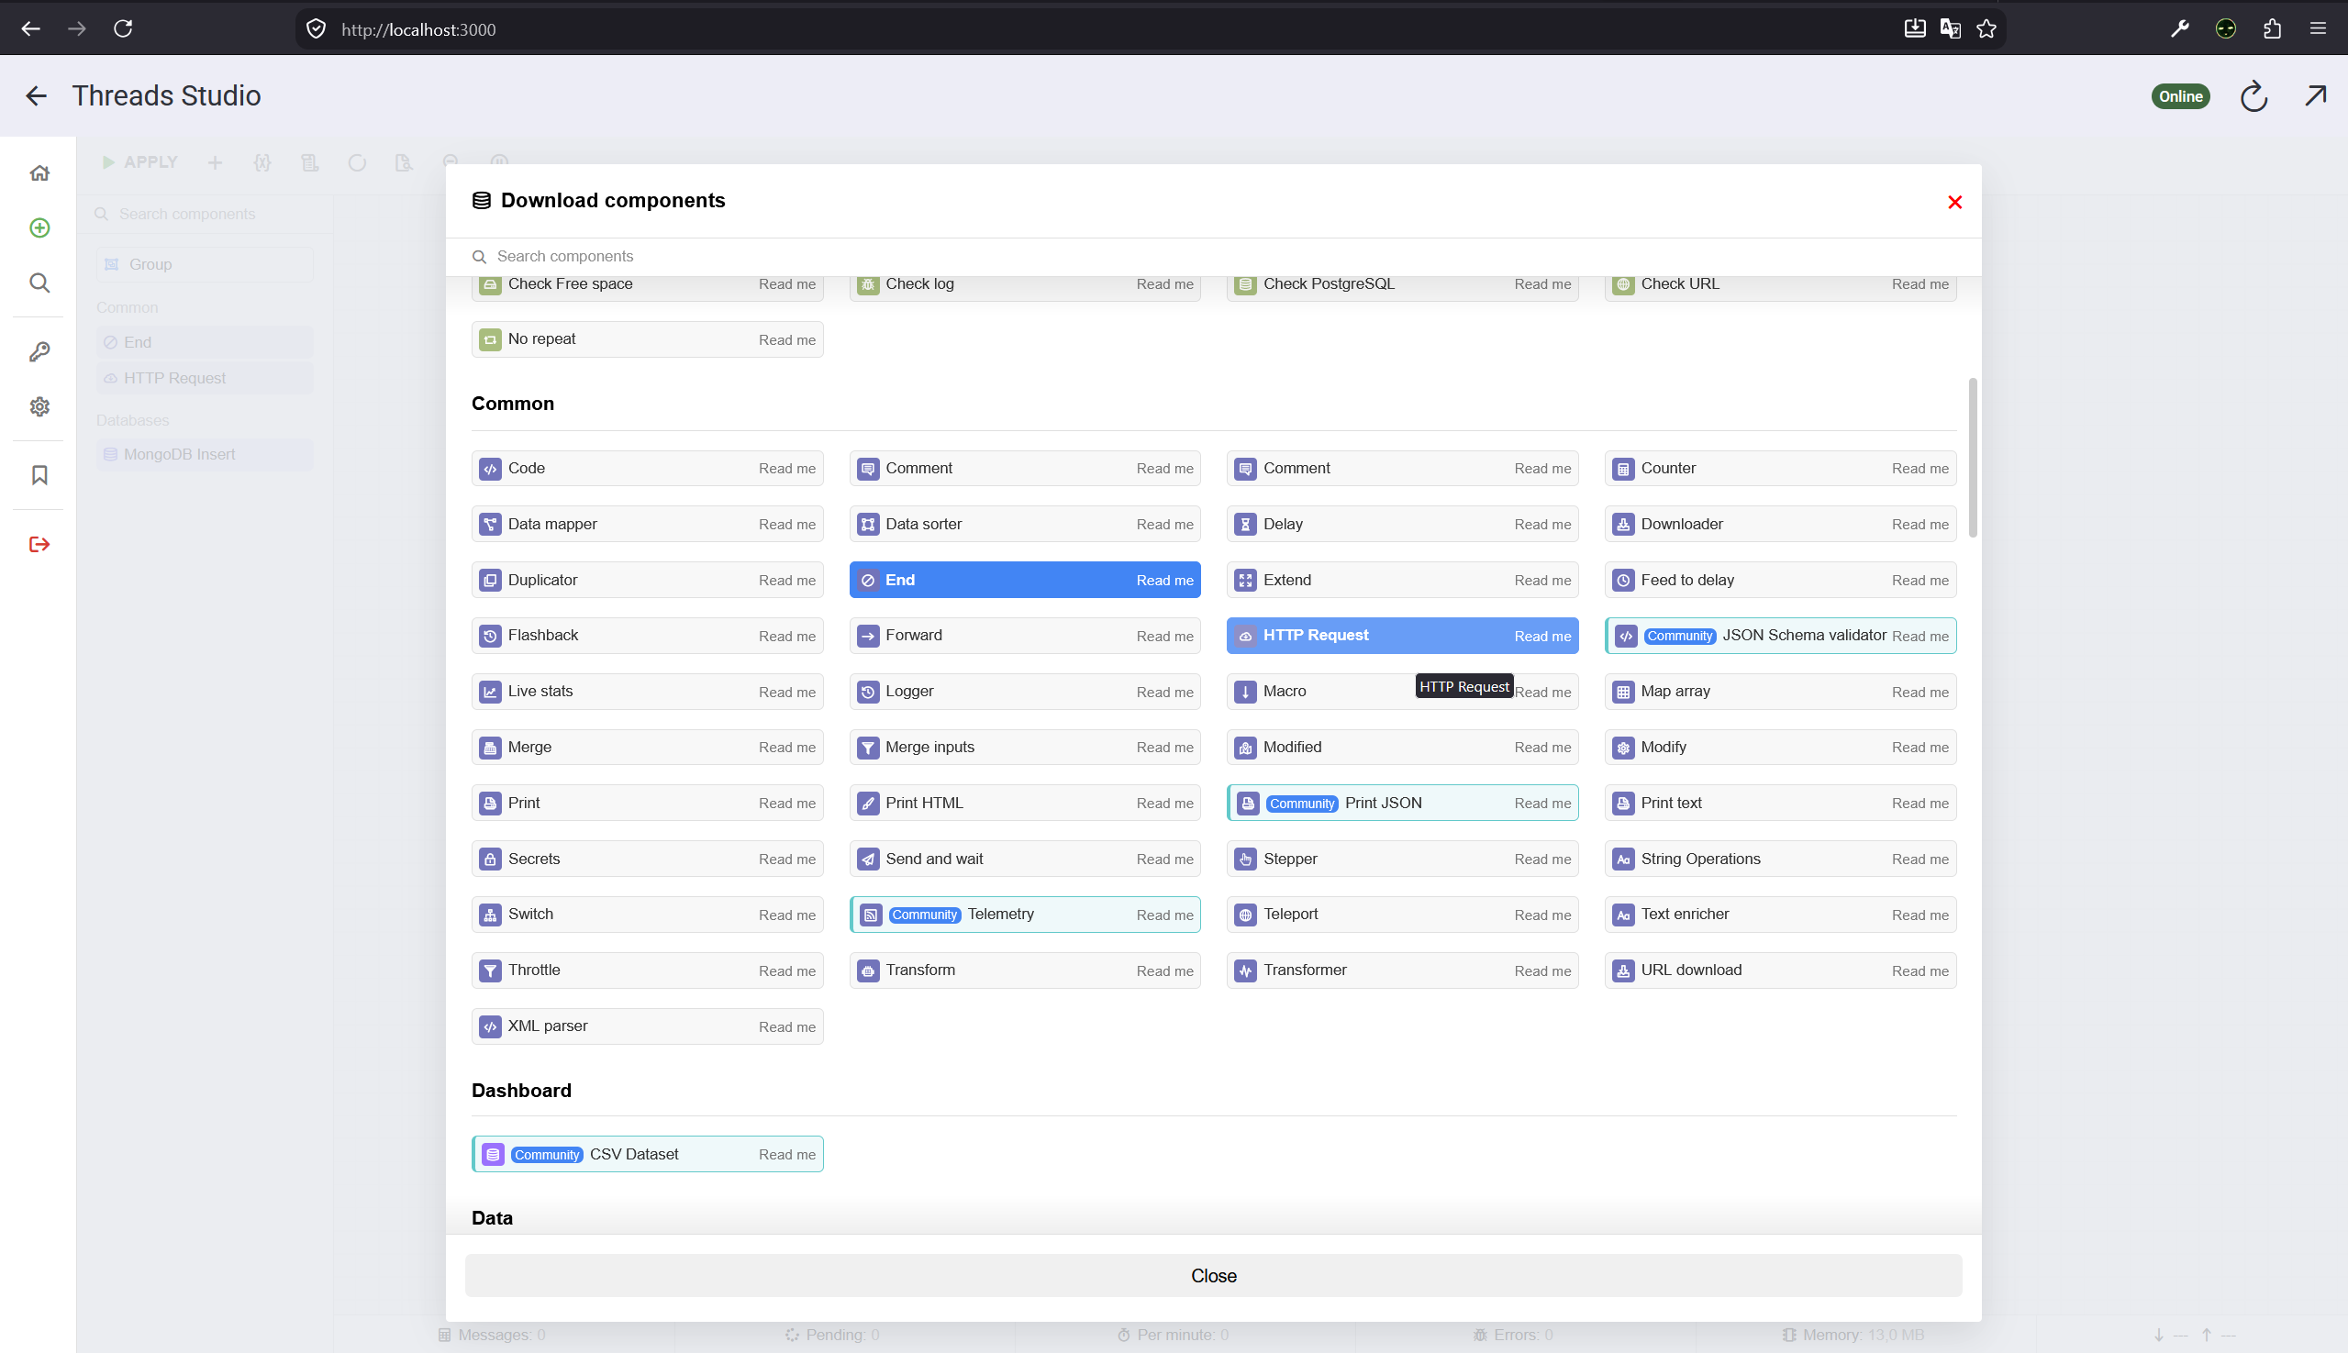The height and width of the screenshot is (1353, 2348).
Task: Open Read me for URL download
Action: (1920, 970)
